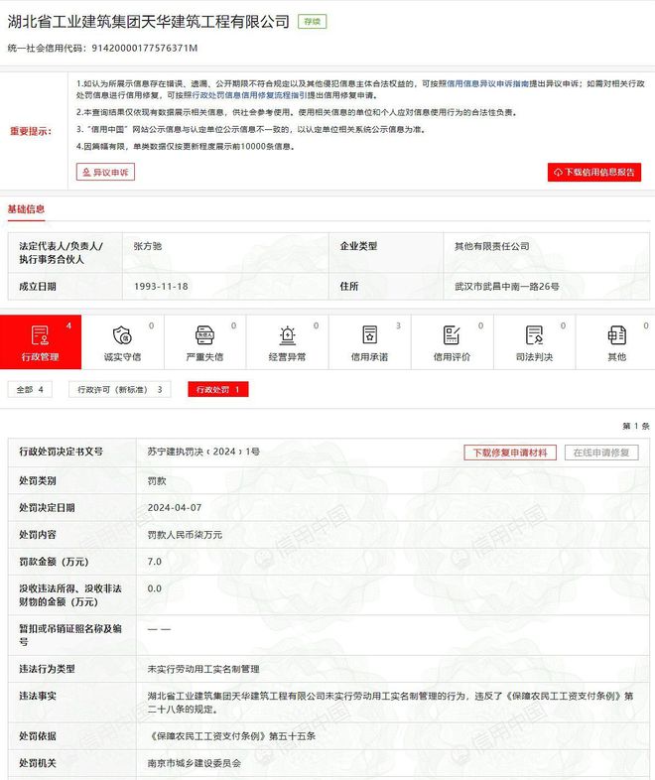655x780 pixels.
Task: Click the address 武汉市武昌中南一路26号
Action: [x=507, y=287]
